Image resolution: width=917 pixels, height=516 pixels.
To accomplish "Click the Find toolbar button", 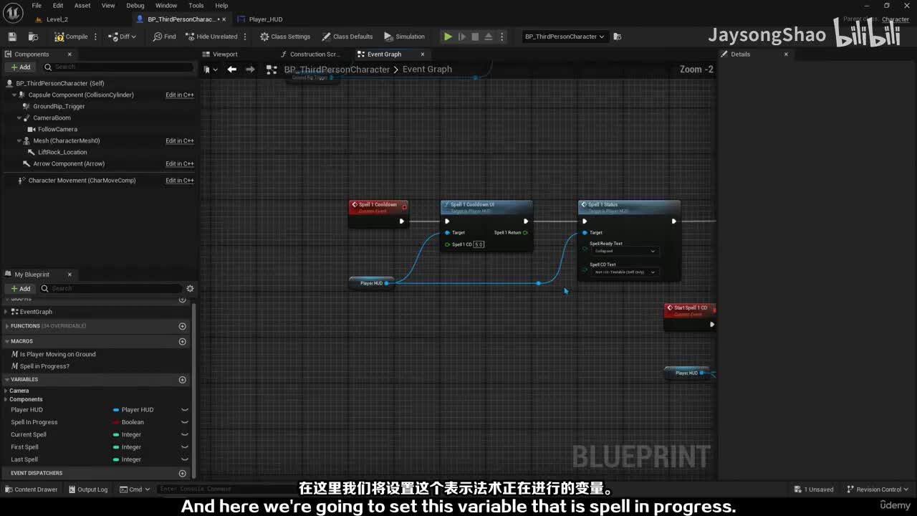I will [x=164, y=37].
